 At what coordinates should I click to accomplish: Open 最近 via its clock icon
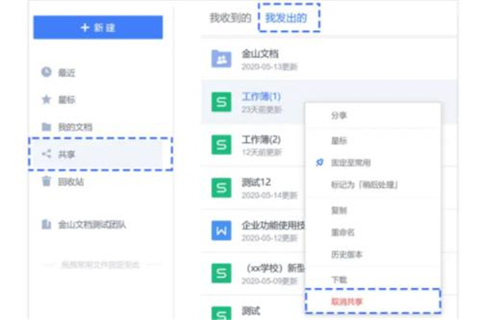(x=46, y=72)
